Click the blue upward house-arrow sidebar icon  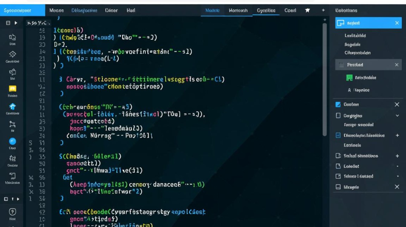click(12, 107)
